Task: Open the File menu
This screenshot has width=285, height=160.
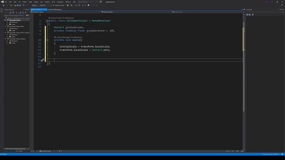Action: pos(6,2)
